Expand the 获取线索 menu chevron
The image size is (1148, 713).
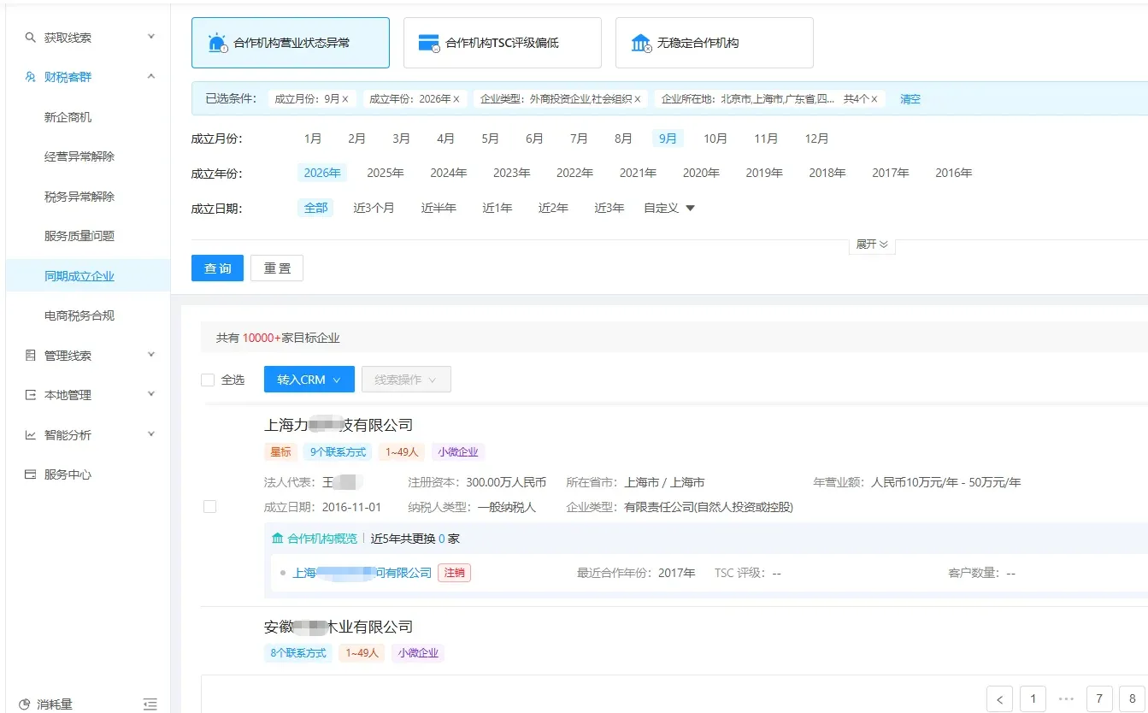pos(151,37)
